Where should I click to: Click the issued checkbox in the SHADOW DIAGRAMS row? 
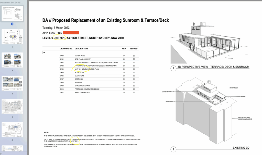coord(134,86)
